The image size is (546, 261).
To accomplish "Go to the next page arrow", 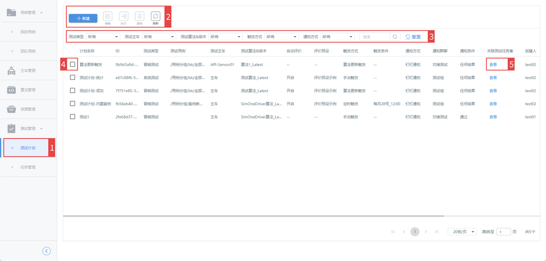I will click(x=426, y=232).
